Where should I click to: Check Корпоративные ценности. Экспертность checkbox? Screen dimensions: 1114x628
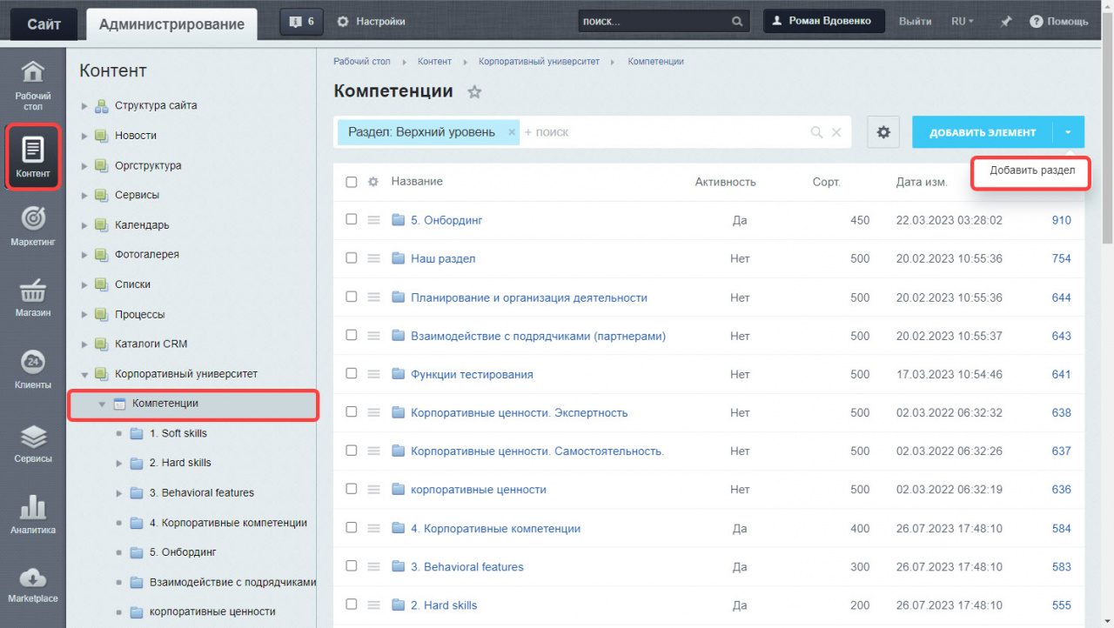tap(352, 412)
